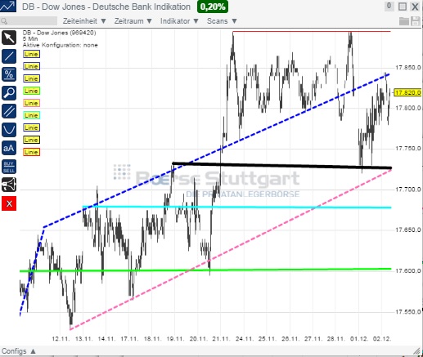The width and height of the screenshot is (423, 357).
Task: Open the Scans dropdown menu
Action: tap(222, 21)
